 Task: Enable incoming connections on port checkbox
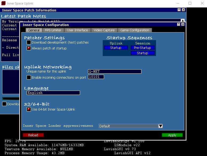[29, 77]
